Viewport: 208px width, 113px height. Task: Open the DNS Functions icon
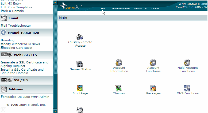pos(187,88)
